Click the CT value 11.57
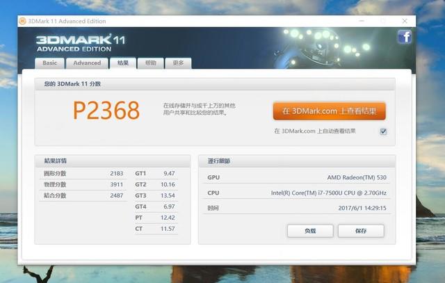The height and width of the screenshot is (283, 445). click(x=168, y=229)
